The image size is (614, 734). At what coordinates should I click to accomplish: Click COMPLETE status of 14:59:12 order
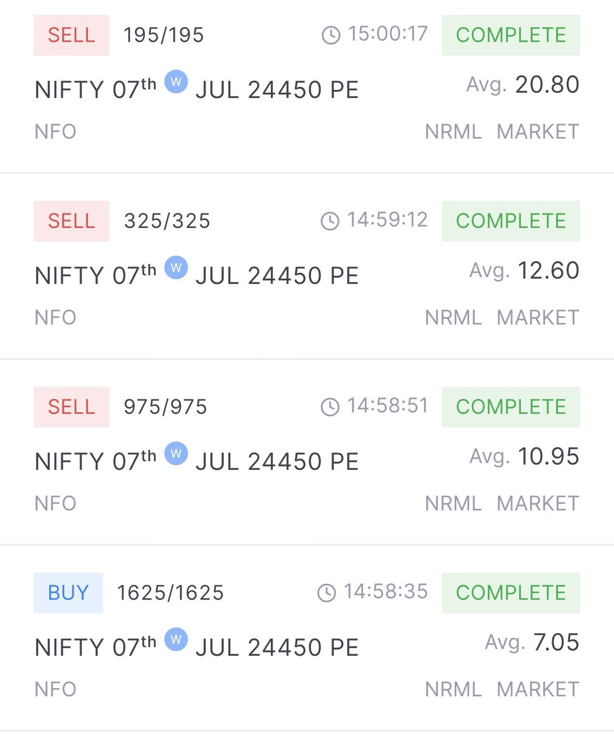click(511, 221)
